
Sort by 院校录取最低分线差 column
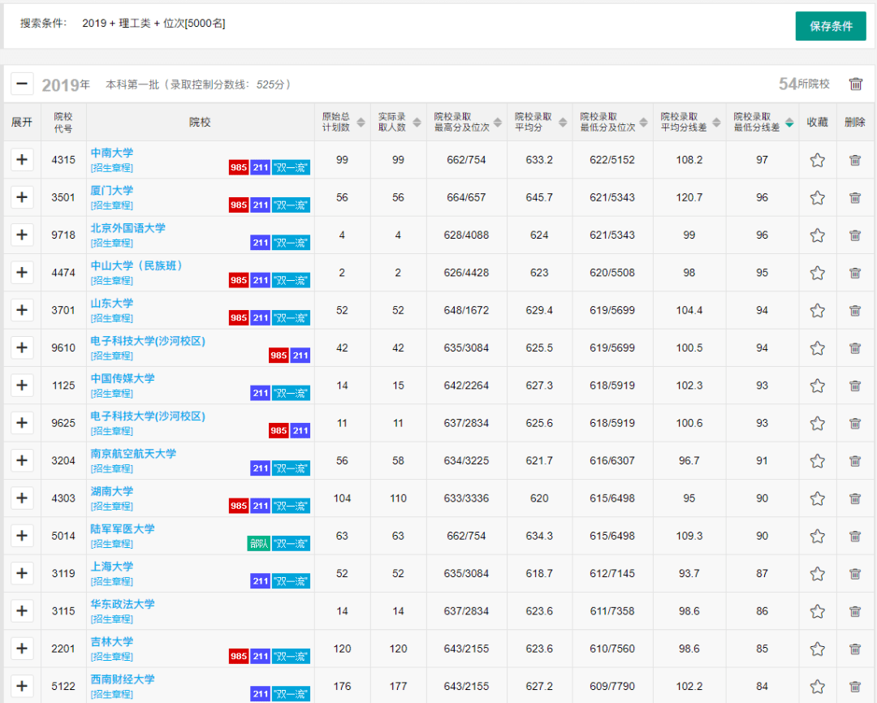pyautogui.click(x=789, y=122)
